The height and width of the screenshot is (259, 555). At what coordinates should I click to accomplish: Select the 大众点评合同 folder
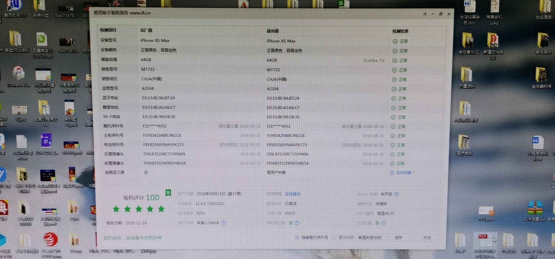[465, 111]
